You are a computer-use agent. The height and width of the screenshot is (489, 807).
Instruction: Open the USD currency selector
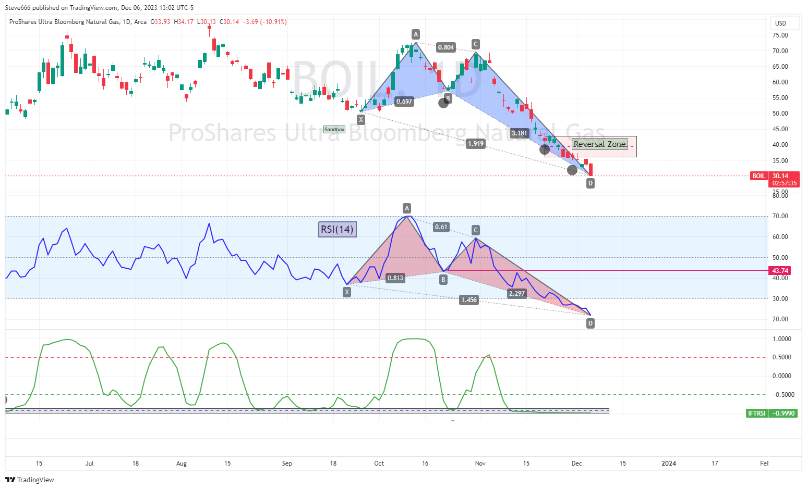785,23
